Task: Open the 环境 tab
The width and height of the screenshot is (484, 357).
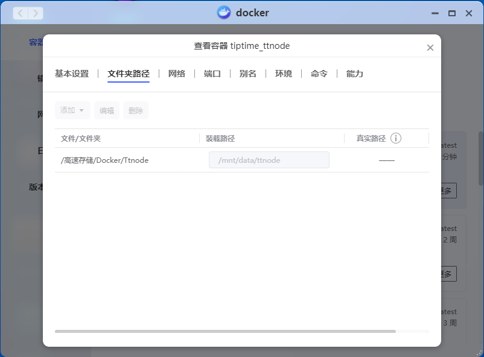Action: coord(284,74)
